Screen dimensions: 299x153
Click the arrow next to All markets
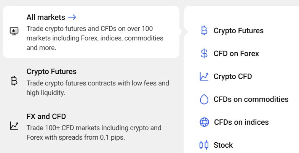tap(72, 17)
